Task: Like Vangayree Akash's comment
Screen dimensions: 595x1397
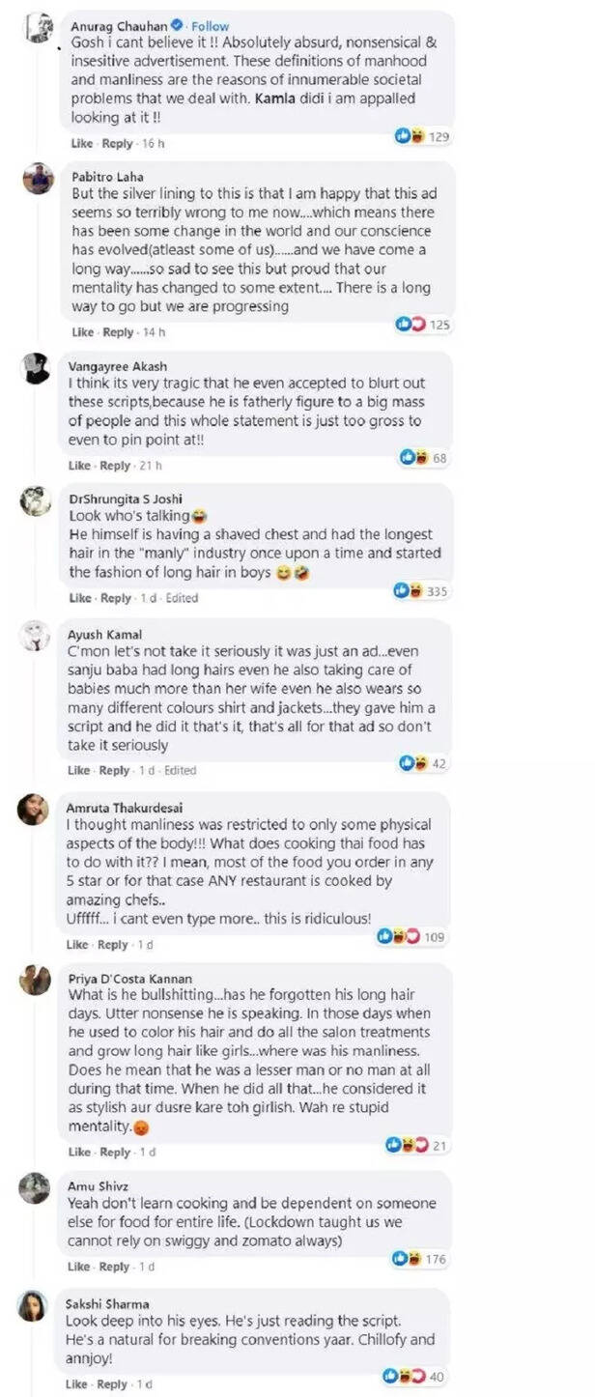Action: [79, 466]
